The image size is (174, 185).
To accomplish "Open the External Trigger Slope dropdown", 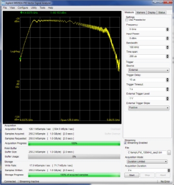I will pyautogui.click(x=149, y=108).
